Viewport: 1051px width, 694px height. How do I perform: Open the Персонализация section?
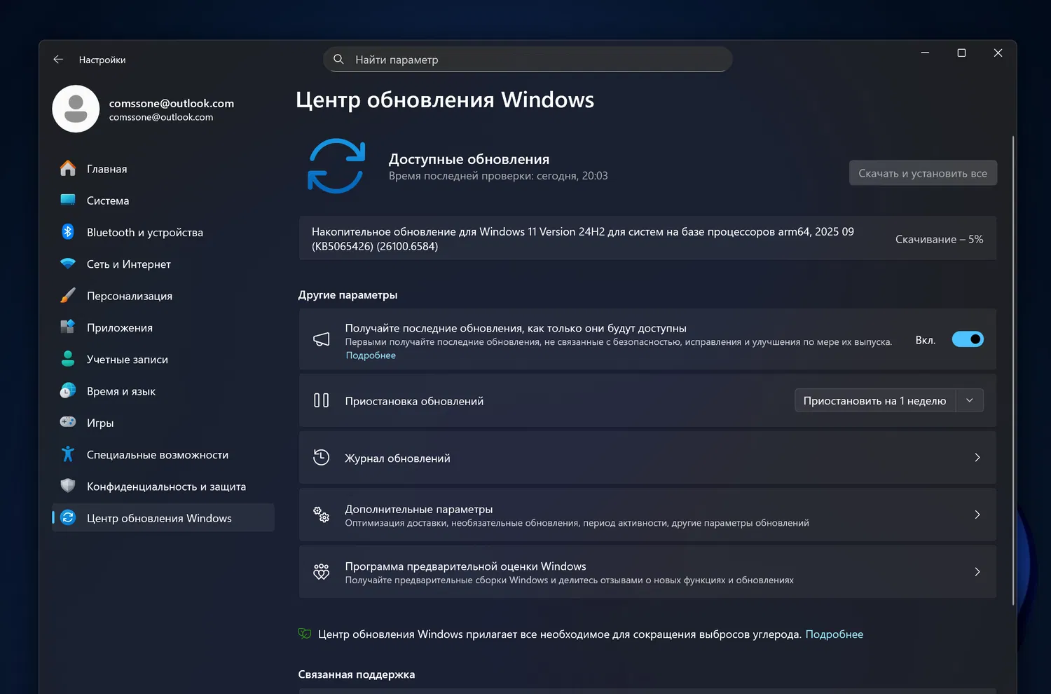click(x=163, y=296)
